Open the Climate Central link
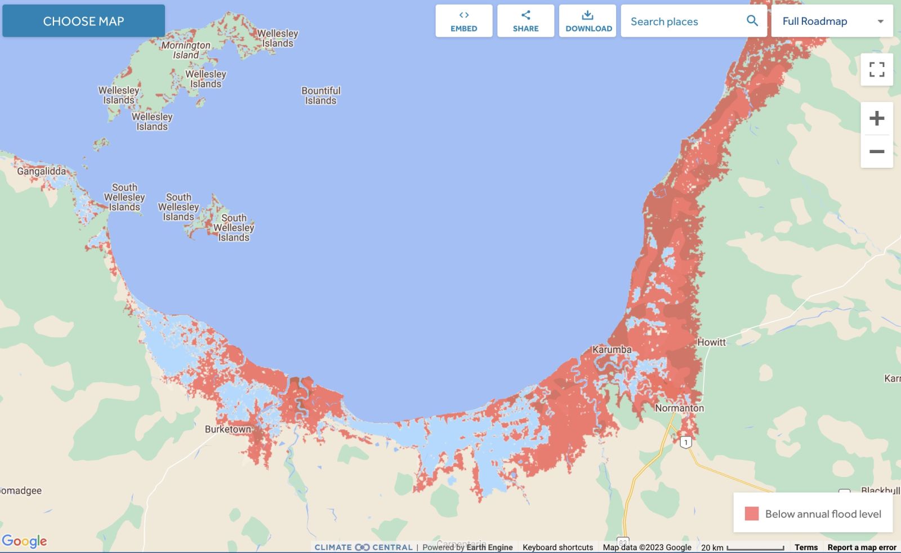The height and width of the screenshot is (553, 901). [363, 547]
